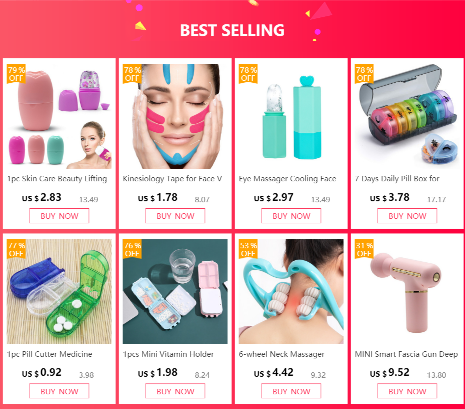View the Eye Massager Cooling Face image
Screen dimensions: 465x409
pyautogui.click(x=291, y=116)
